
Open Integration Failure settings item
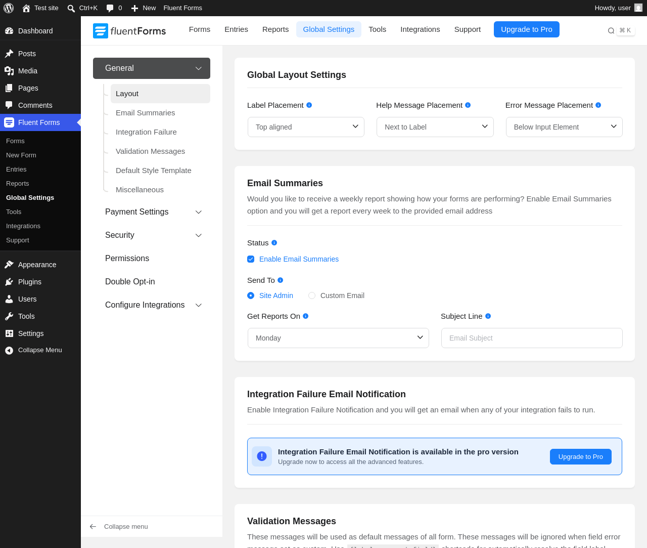[160, 132]
